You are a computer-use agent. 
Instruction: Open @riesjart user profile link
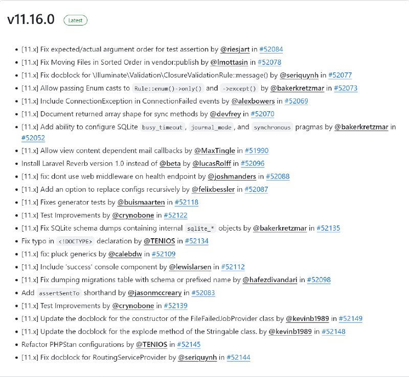(235, 49)
